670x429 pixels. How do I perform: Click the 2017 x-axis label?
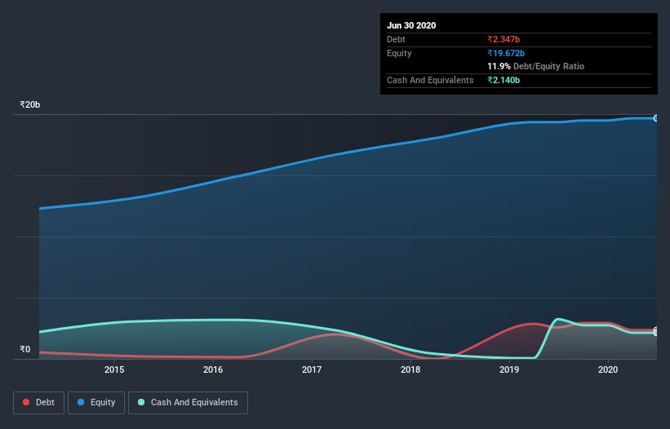(x=312, y=369)
